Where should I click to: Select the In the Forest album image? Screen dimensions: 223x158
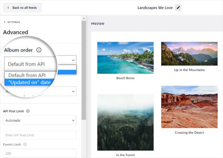(x=125, y=122)
